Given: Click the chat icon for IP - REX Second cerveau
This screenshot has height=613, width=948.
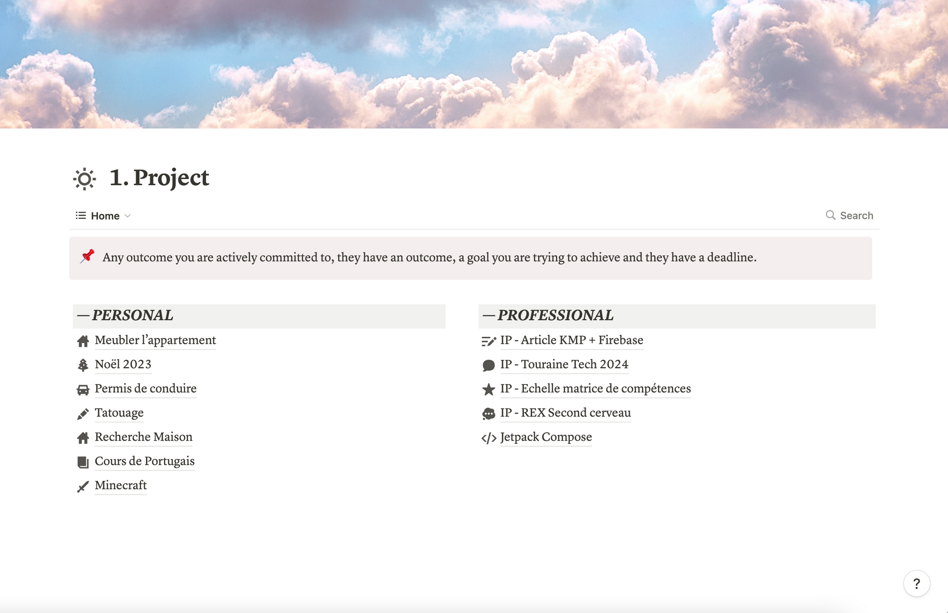Looking at the screenshot, I should 489,413.
